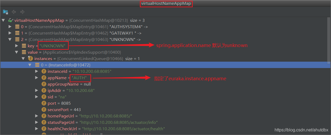Screen dimensions: 331x135
Task: Click the field icon of port
Action: (x=44, y=103)
